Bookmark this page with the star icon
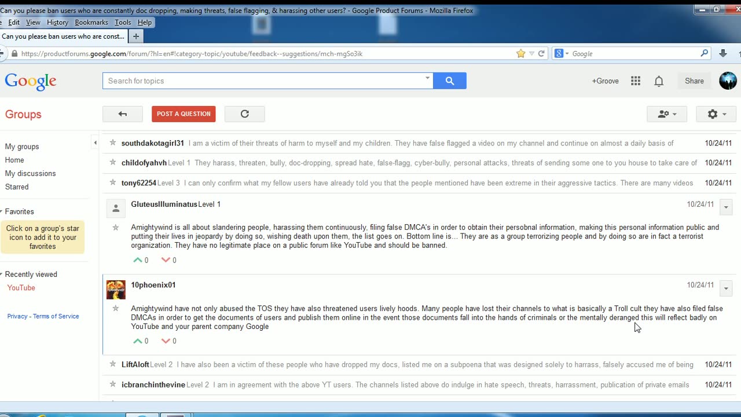741x417 pixels. pos(521,53)
